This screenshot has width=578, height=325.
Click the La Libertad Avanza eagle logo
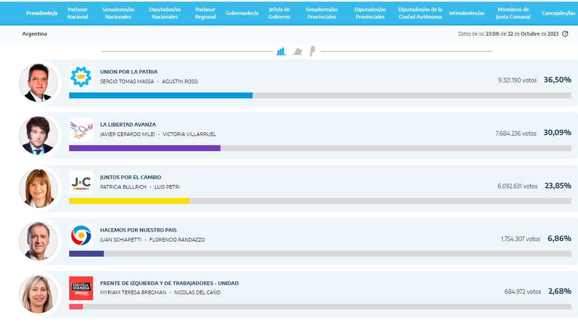coord(80,130)
